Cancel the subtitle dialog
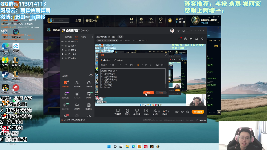 coord(161,93)
